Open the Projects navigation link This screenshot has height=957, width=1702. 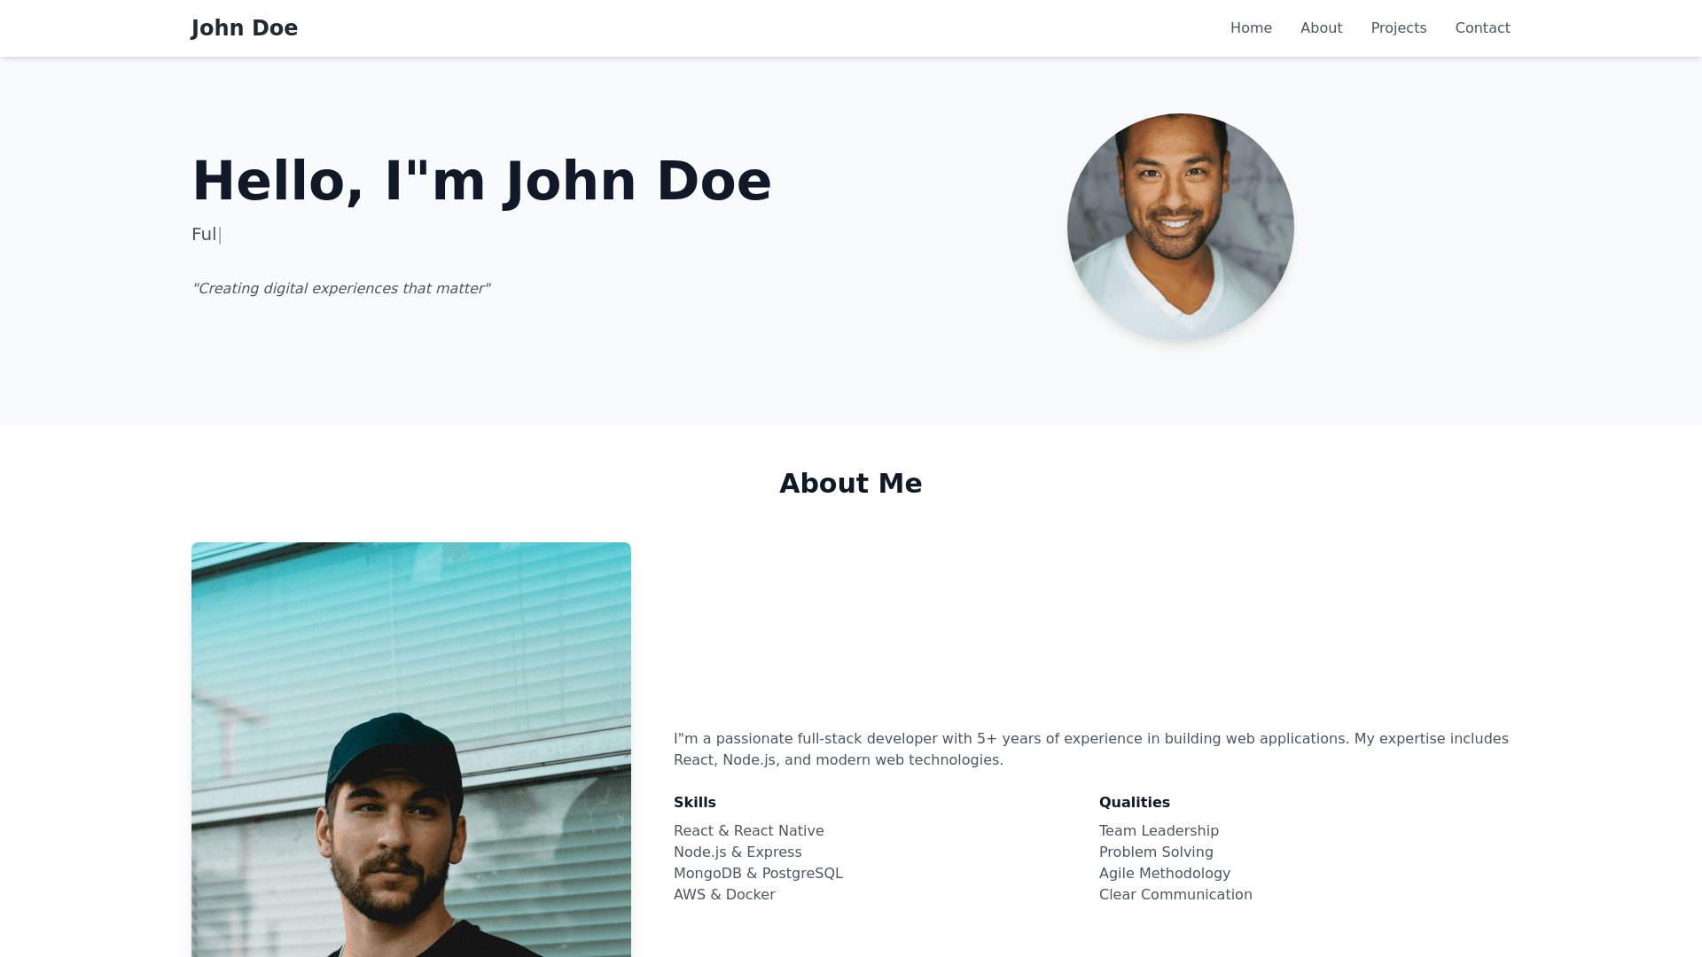(1398, 28)
